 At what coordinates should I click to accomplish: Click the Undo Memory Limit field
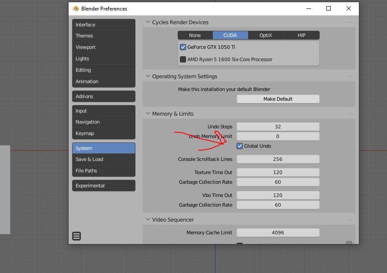tap(278, 136)
